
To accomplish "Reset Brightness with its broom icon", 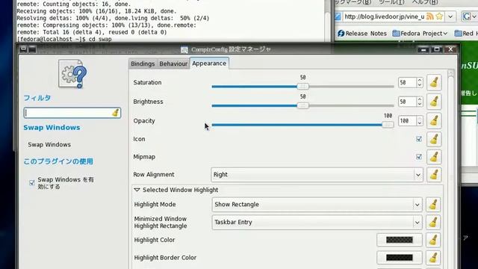I will click(434, 102).
